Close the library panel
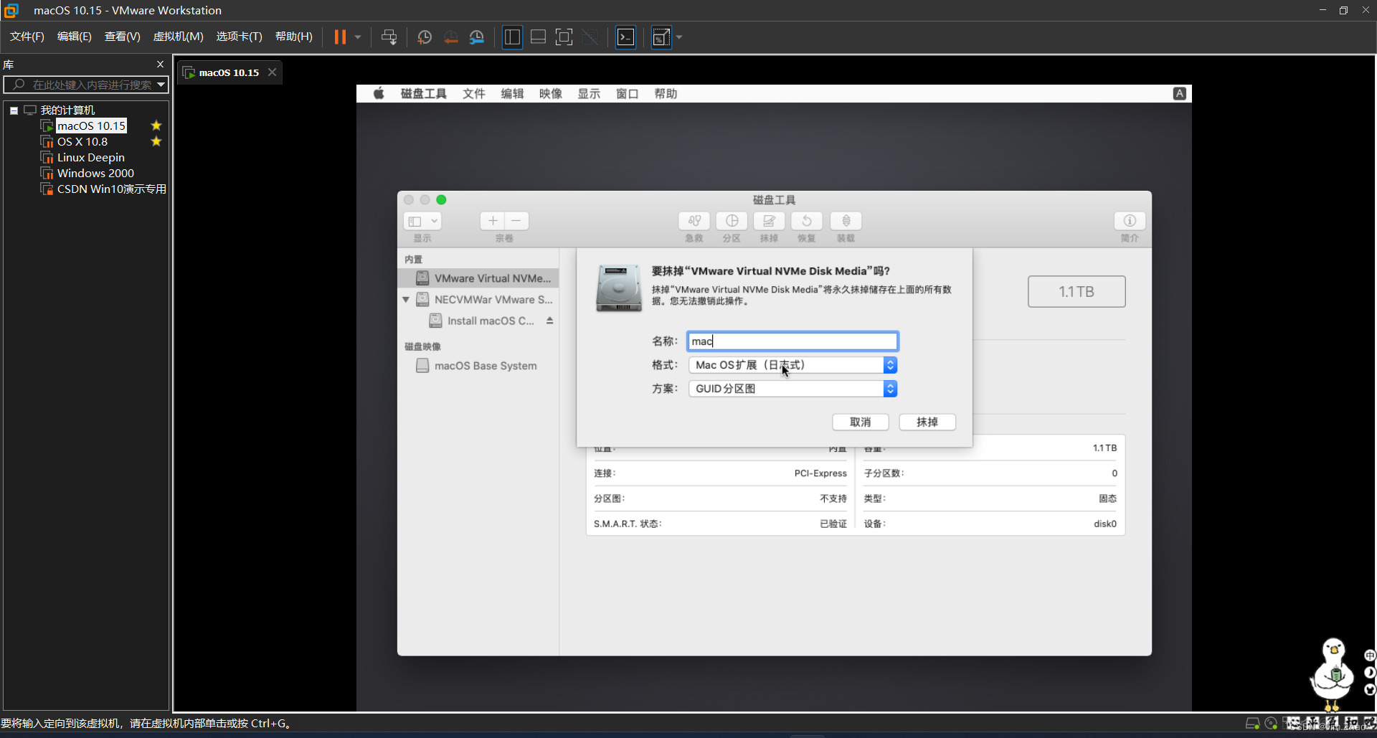This screenshot has width=1377, height=738. (x=160, y=65)
